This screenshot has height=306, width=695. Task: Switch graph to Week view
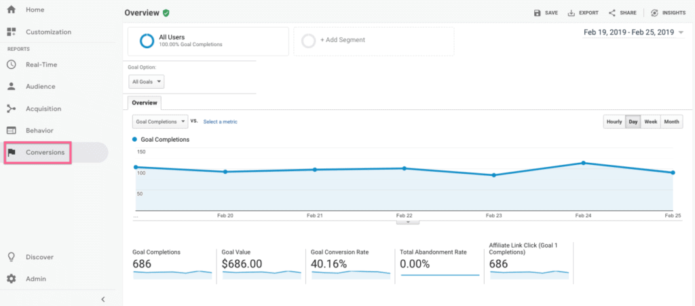(x=650, y=121)
